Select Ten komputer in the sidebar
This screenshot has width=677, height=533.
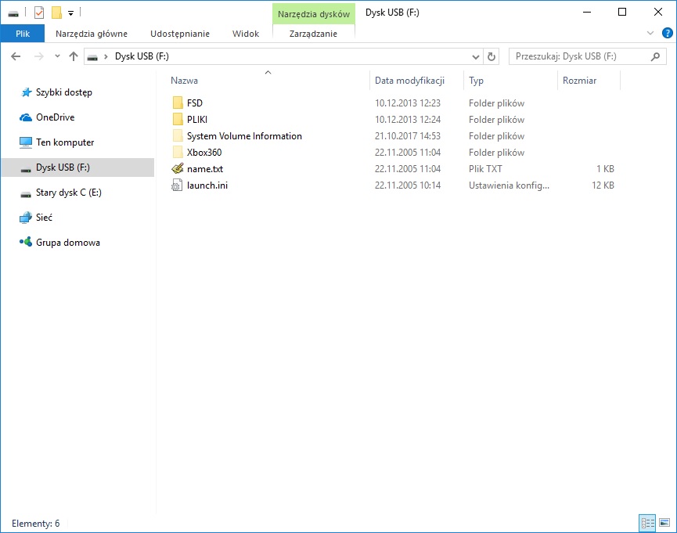(65, 142)
